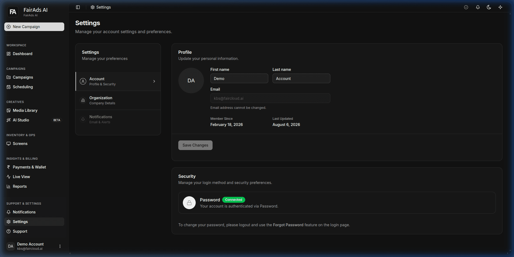This screenshot has width=514, height=257.
Task: Open the user menu three-dot icon
Action: pos(60,246)
